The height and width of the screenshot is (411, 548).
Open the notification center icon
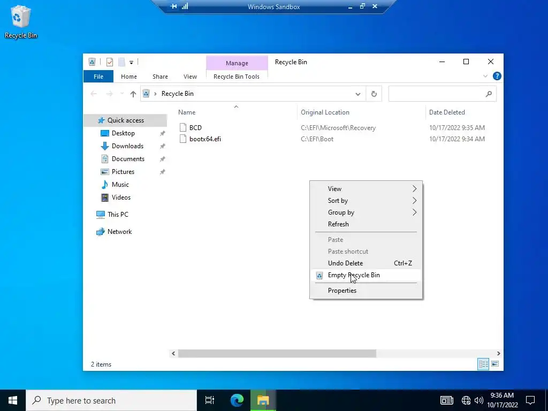pos(530,400)
